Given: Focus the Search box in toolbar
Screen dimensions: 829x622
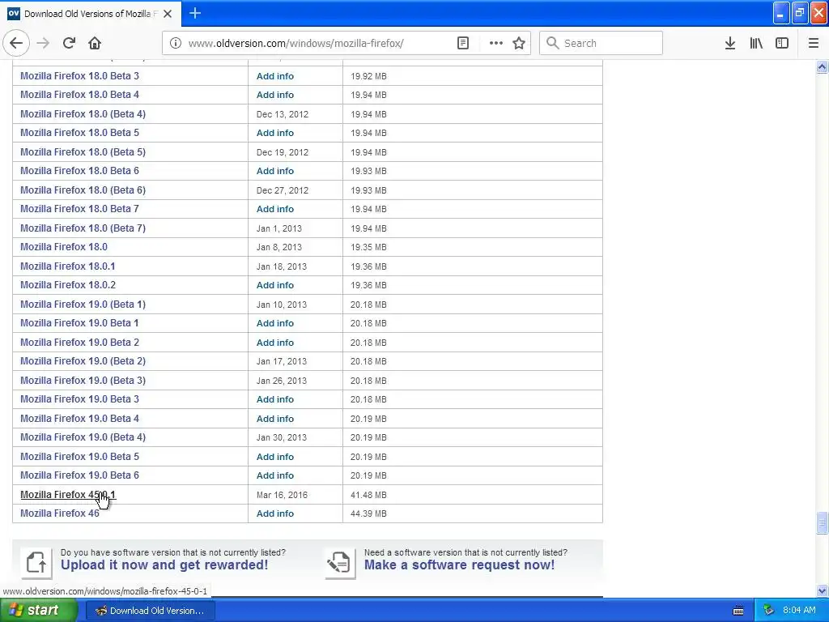Looking at the screenshot, I should pyautogui.click(x=602, y=44).
